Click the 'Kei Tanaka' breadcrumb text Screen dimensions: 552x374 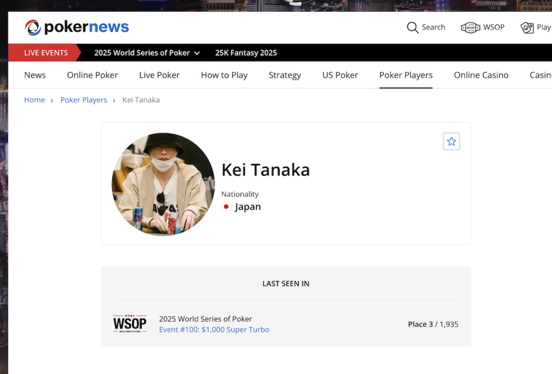(x=141, y=100)
